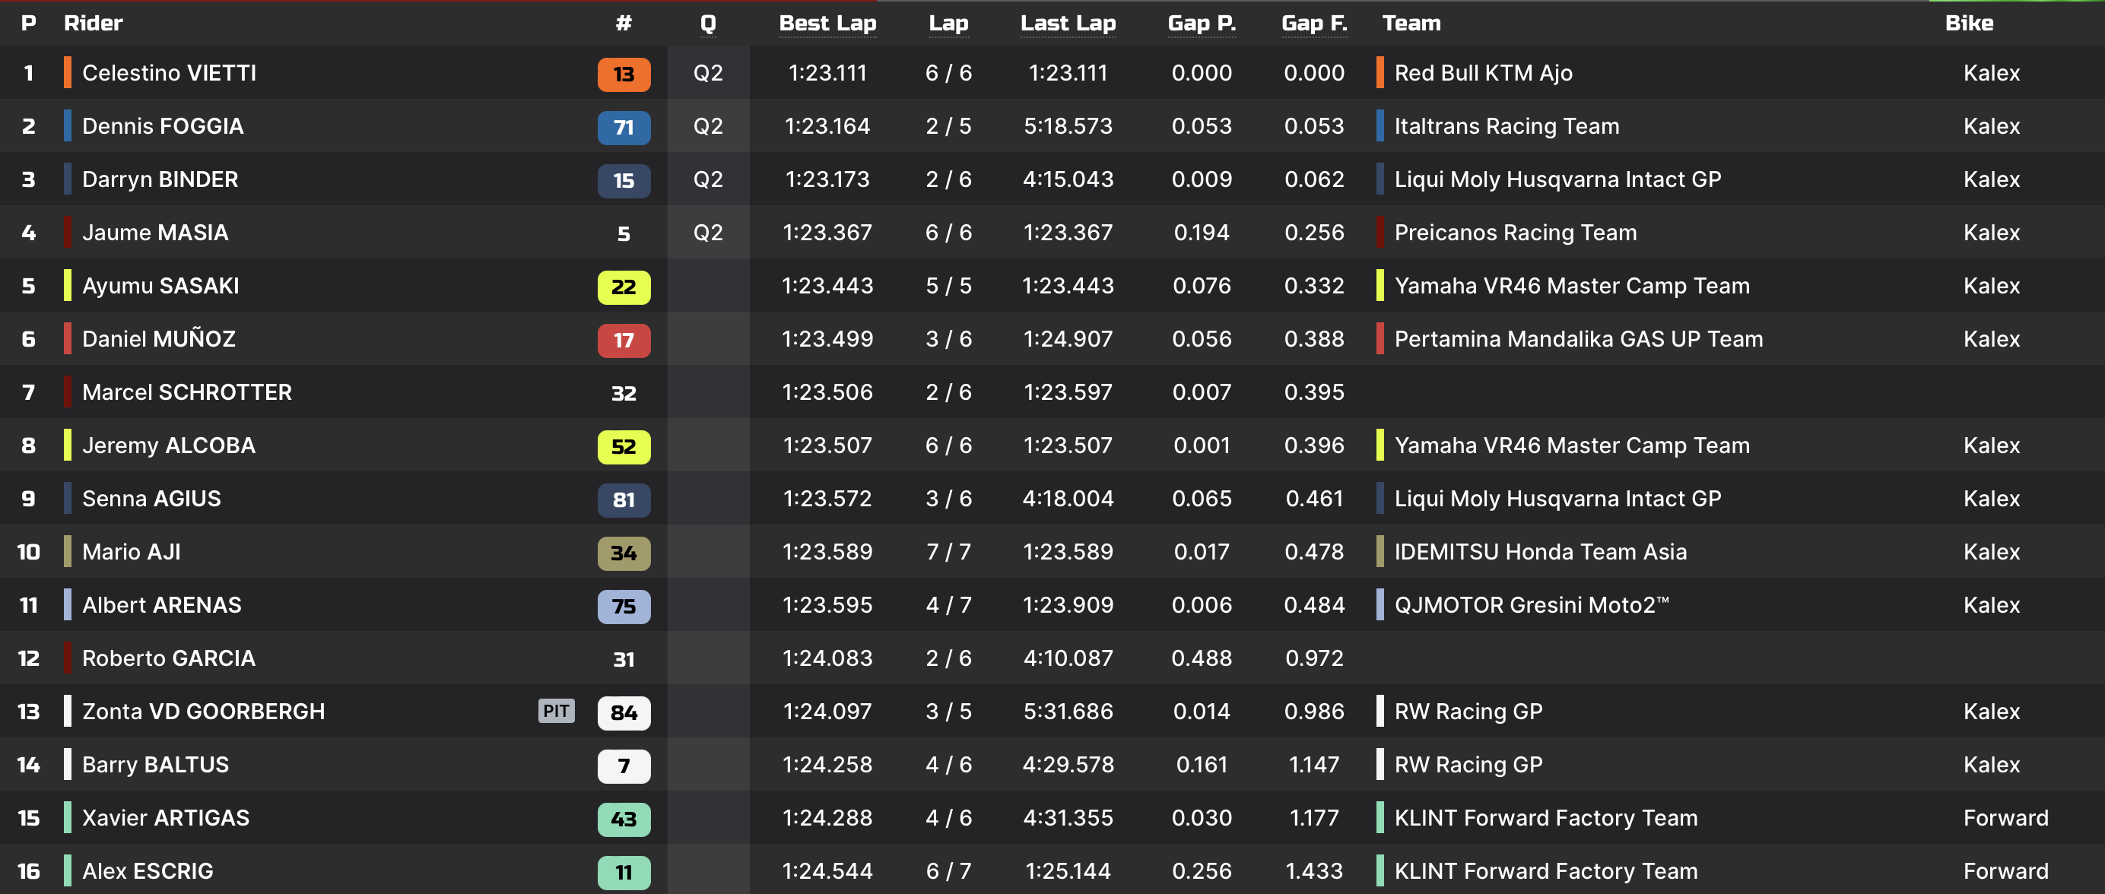Screen dimensions: 2105x894
Task: Click Celestino Vietti's orange number 13 badge
Action: tap(624, 74)
